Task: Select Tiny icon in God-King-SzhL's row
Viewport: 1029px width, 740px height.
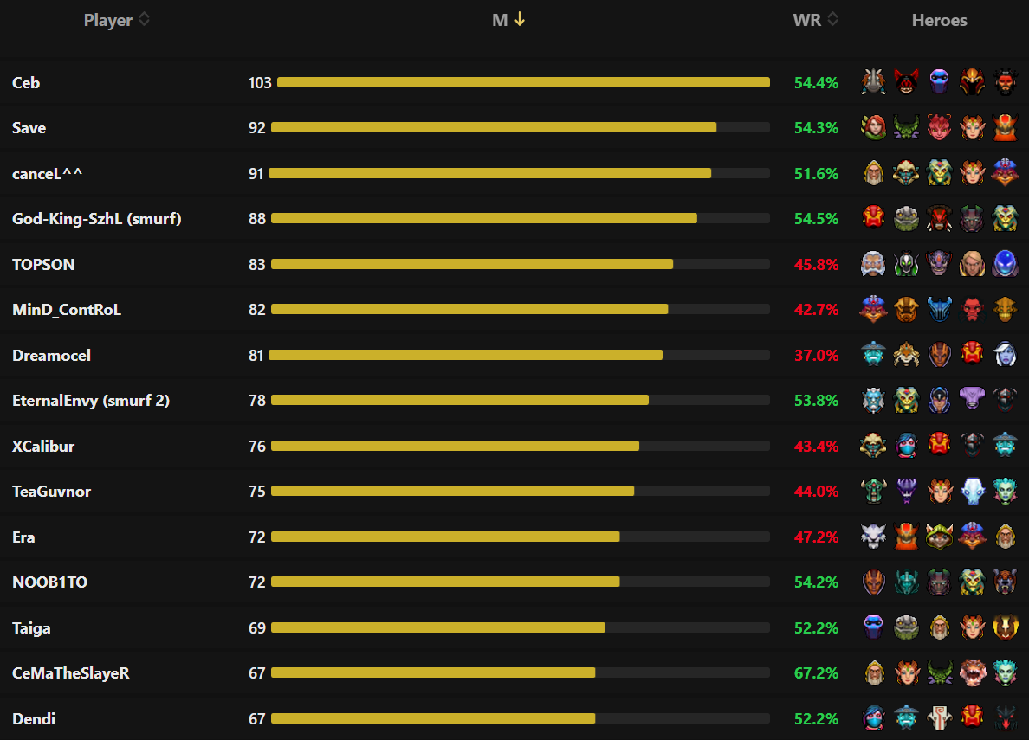Action: click(906, 219)
